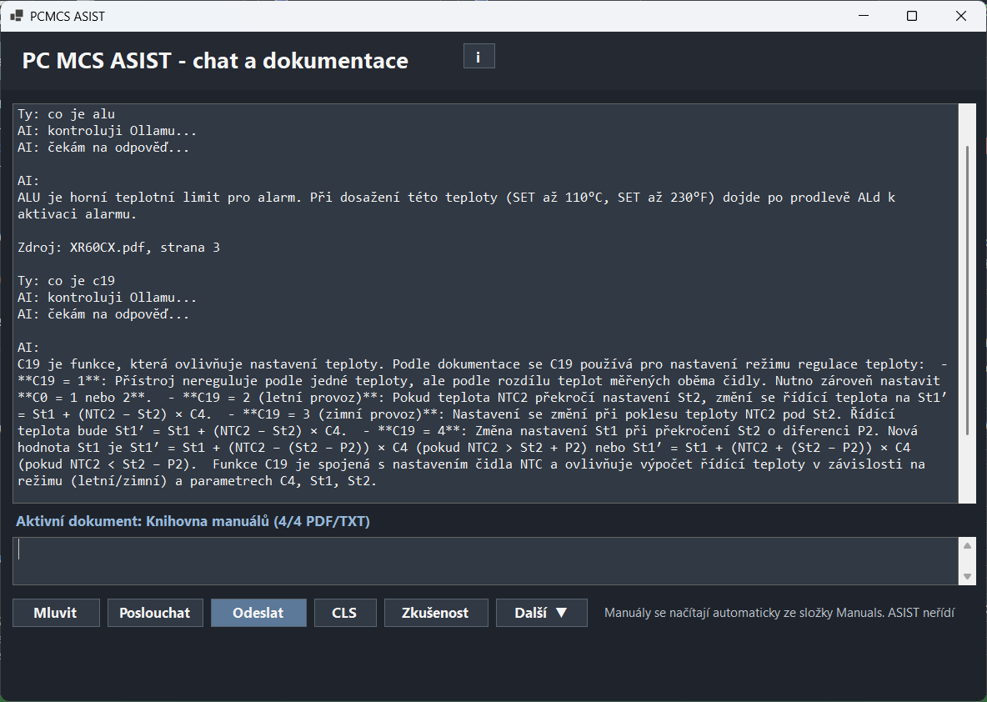
Task: Click 'Ty: co je c19' line
Action: 66,281
